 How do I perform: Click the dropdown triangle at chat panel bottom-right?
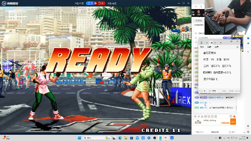click(x=244, y=133)
